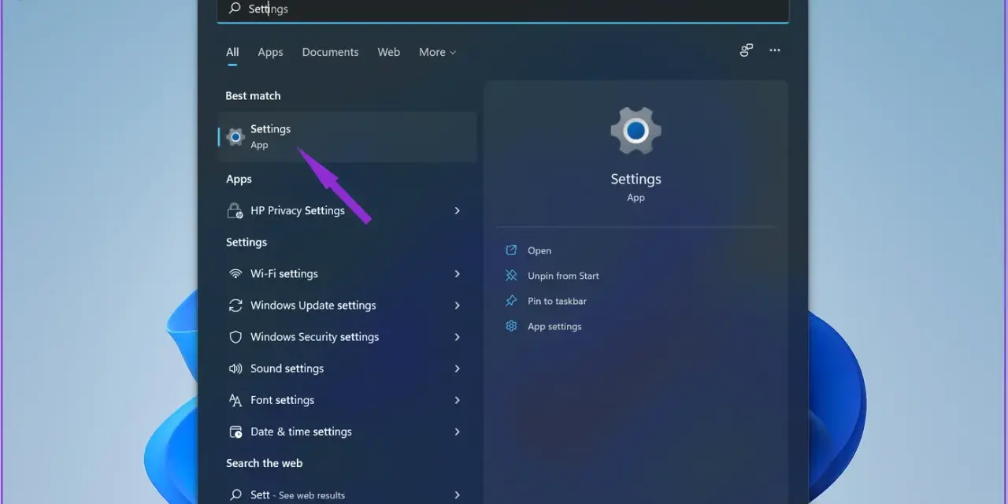Choose Open in the Settings preview
1008x504 pixels.
[539, 250]
